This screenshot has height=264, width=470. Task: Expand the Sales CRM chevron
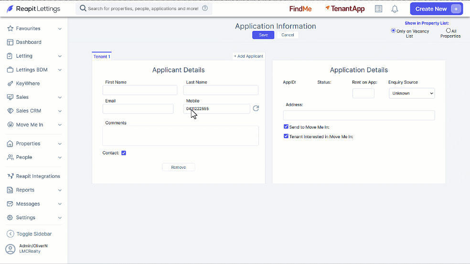[60, 111]
